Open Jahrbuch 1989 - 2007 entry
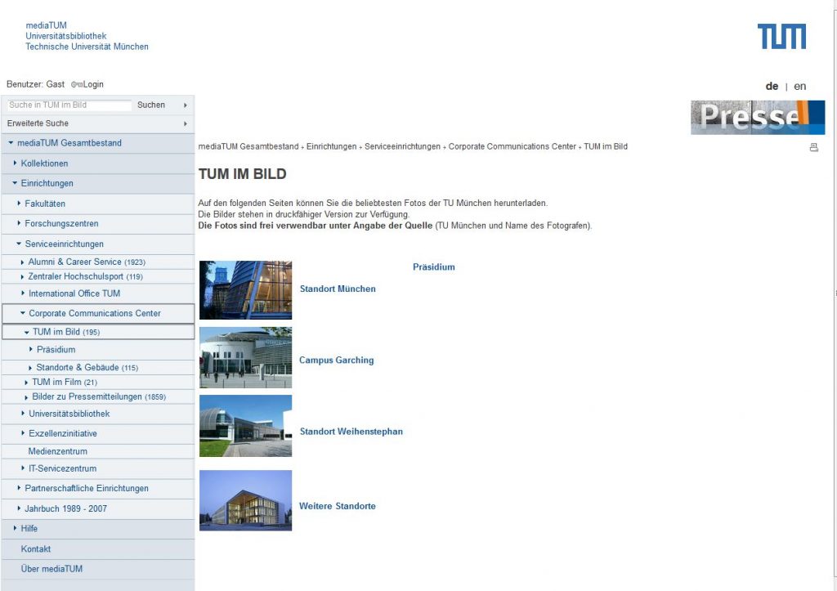837x591 pixels. point(65,508)
